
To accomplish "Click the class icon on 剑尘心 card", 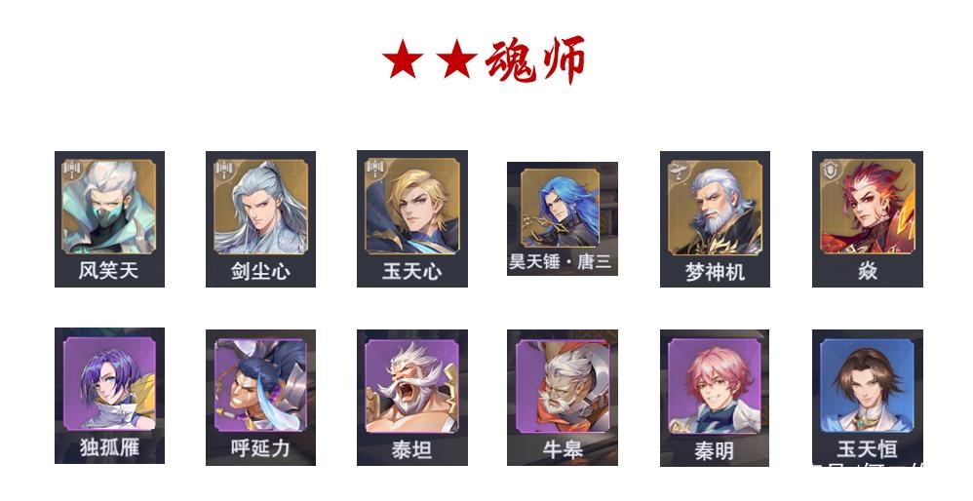I will 224,170.
